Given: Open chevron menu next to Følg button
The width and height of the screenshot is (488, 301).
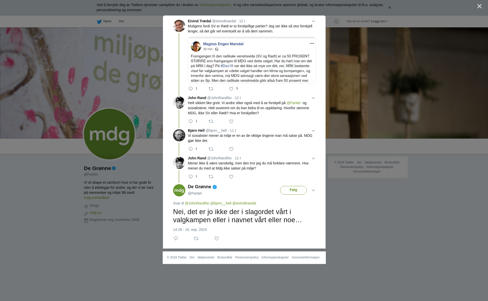Looking at the screenshot, I should (313, 190).
